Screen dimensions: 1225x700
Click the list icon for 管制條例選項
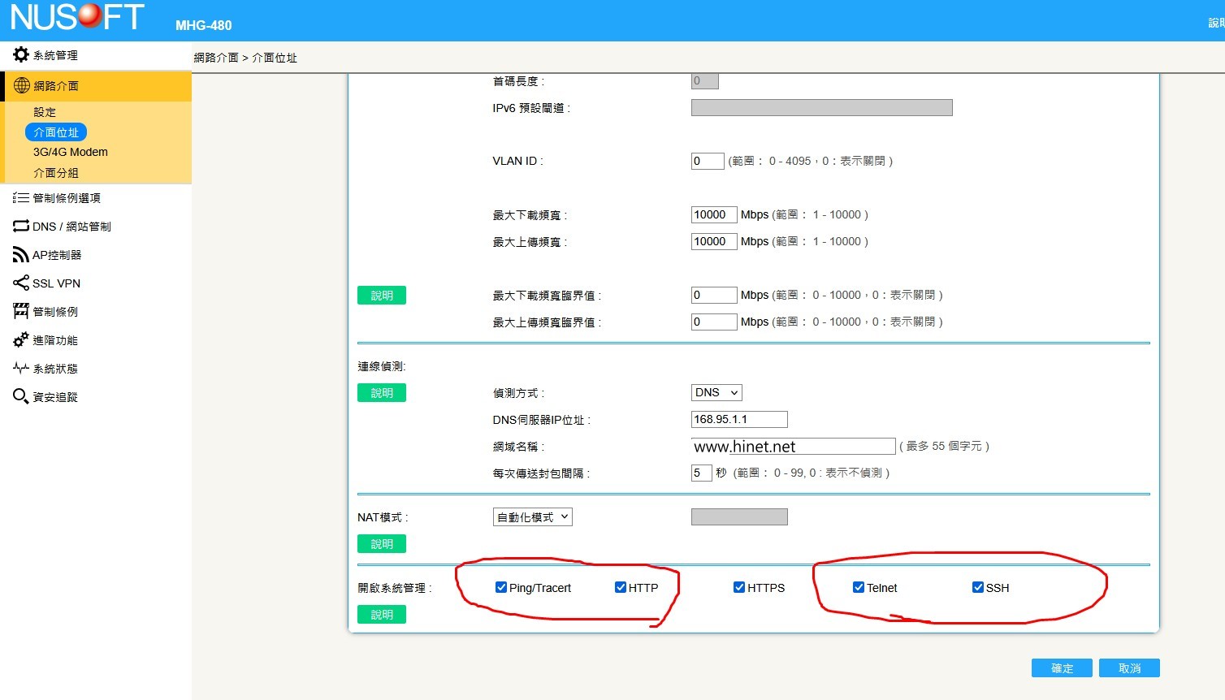(21, 197)
